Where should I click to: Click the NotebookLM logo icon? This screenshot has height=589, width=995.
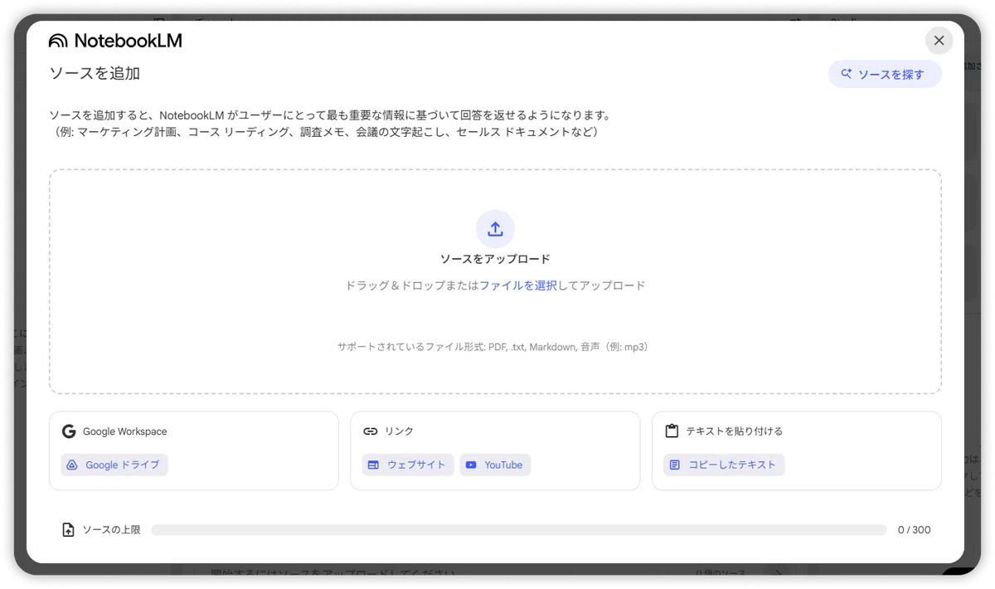click(58, 41)
